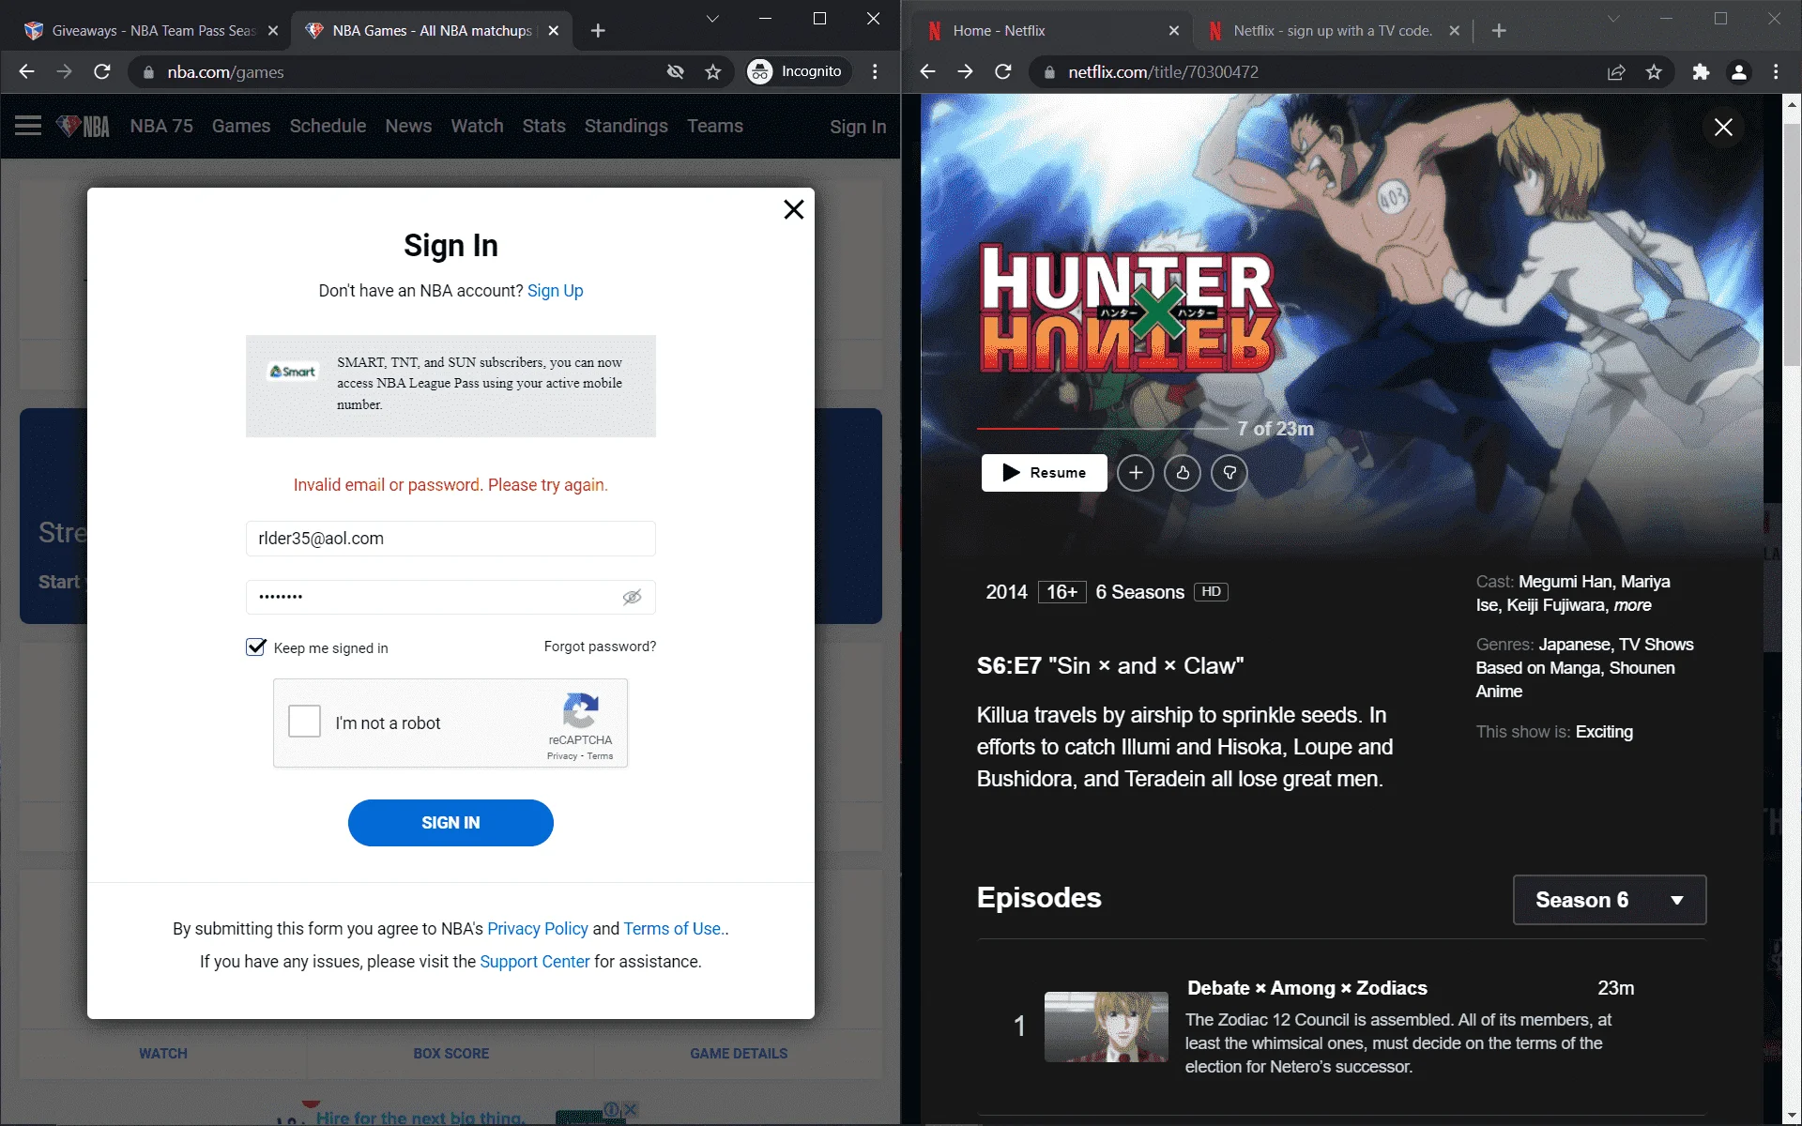1802x1126 pixels.
Task: Click reCAPTCHA Terms link
Action: click(600, 756)
